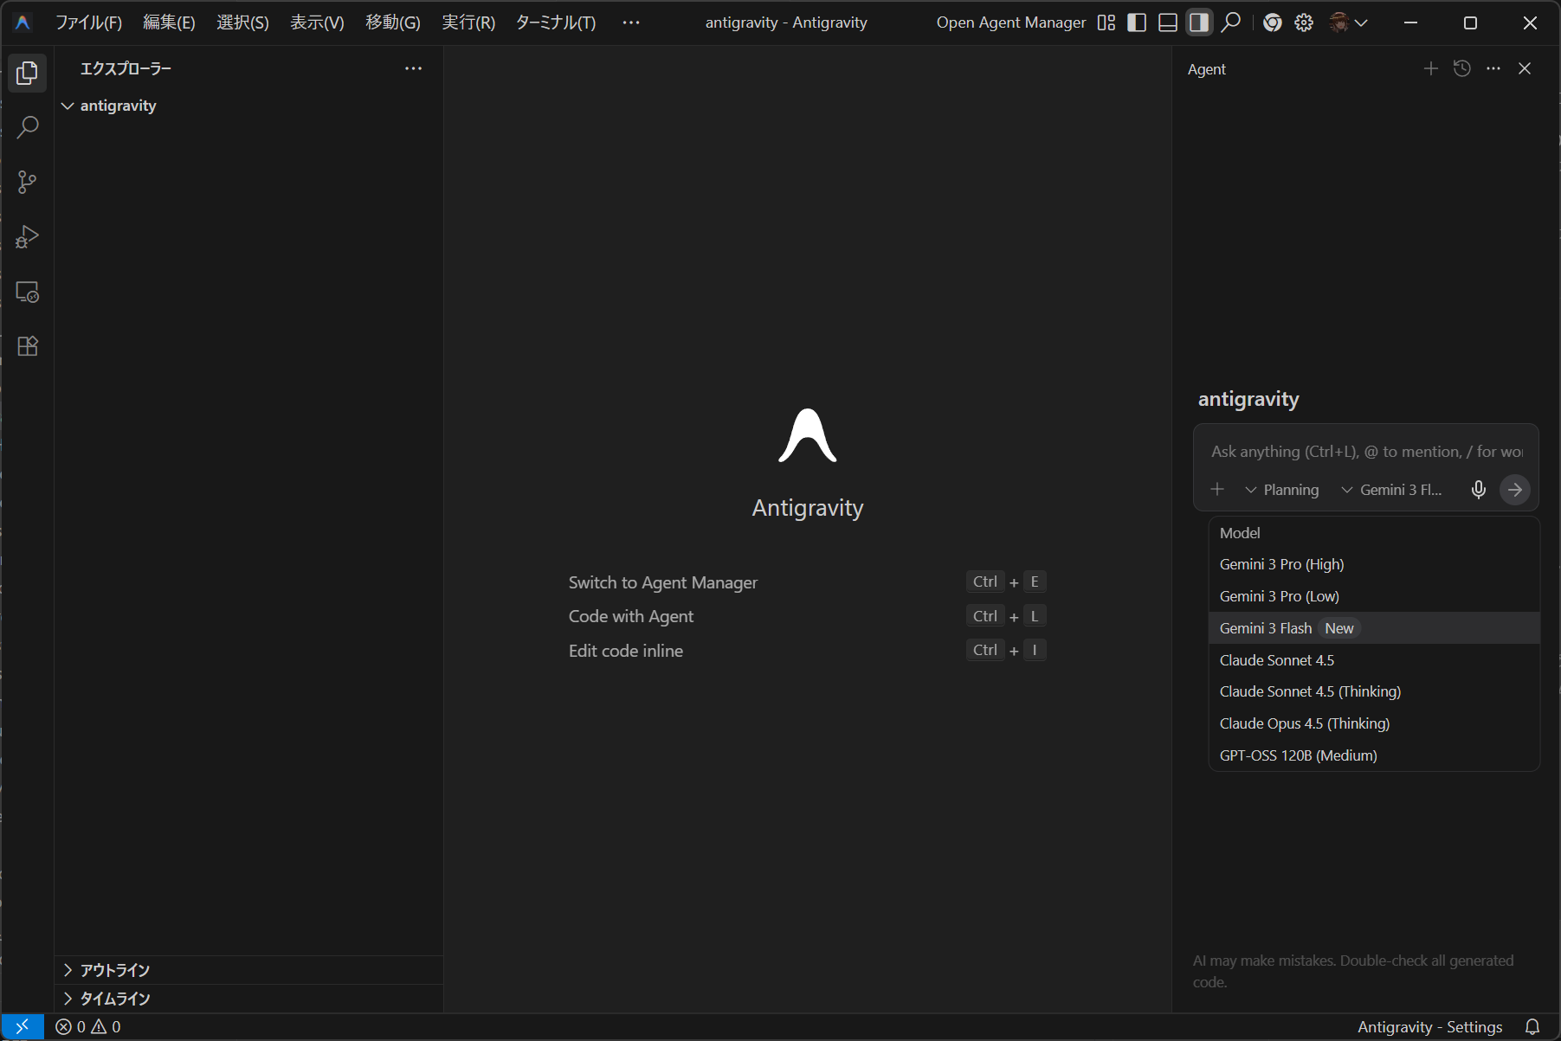Image resolution: width=1561 pixels, height=1041 pixels.
Task: Open notifications bell in status bar
Action: (1532, 1027)
